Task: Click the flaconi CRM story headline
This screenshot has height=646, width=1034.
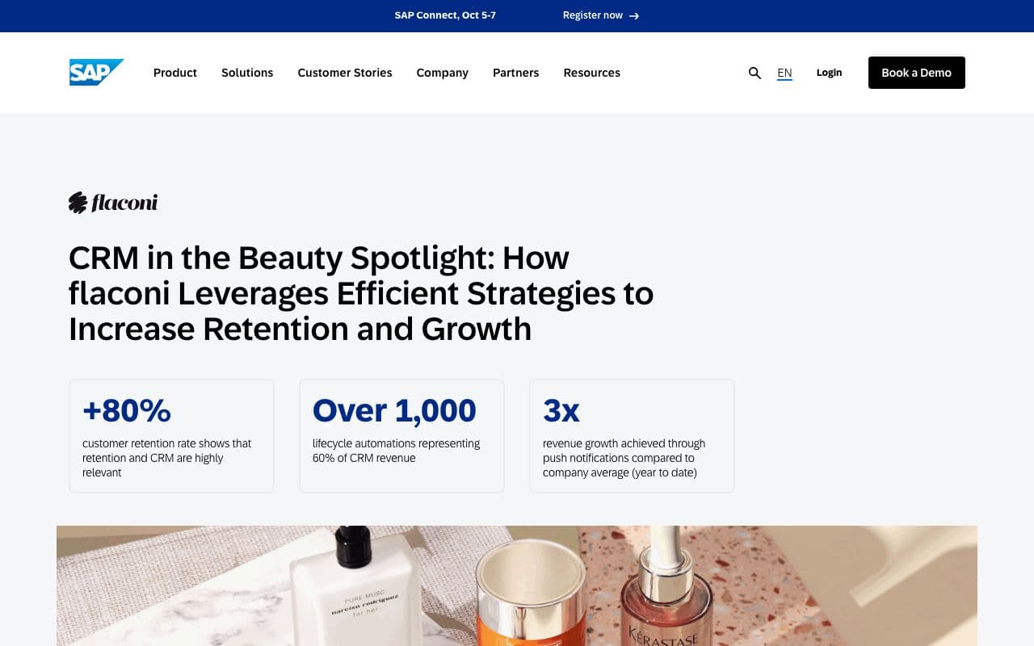Action: (361, 293)
